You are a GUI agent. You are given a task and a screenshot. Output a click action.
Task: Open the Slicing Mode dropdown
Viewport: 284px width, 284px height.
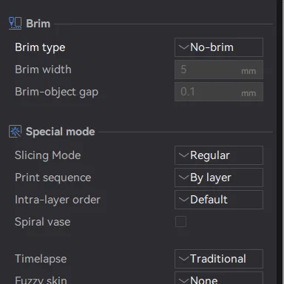(219, 155)
